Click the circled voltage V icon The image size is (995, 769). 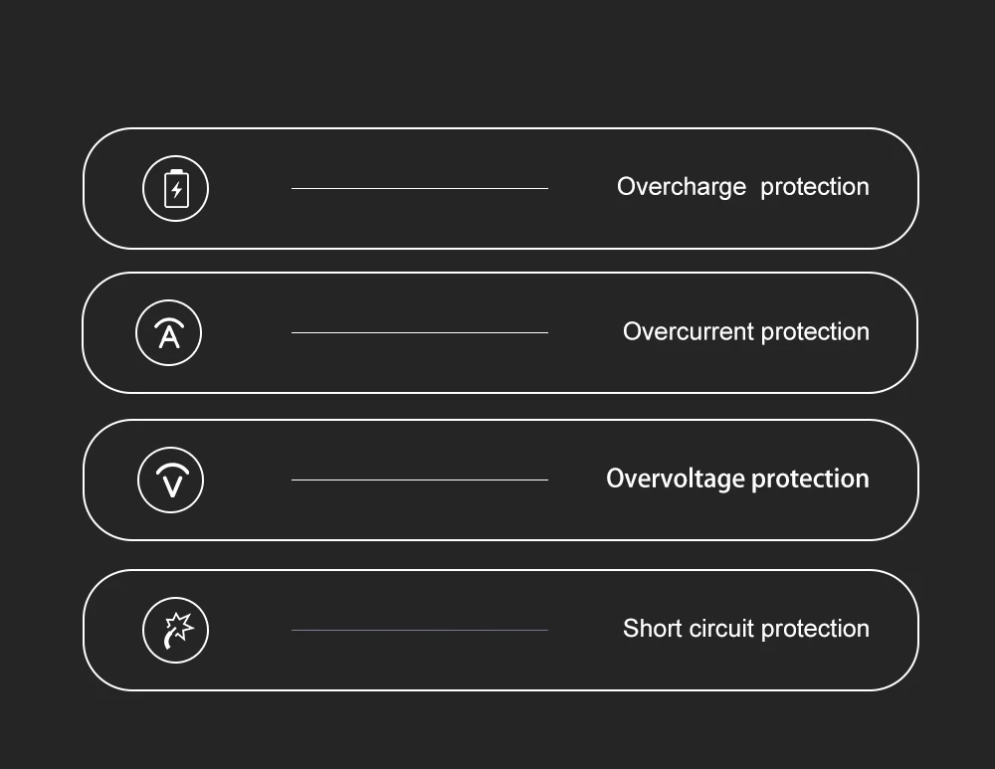coord(171,480)
